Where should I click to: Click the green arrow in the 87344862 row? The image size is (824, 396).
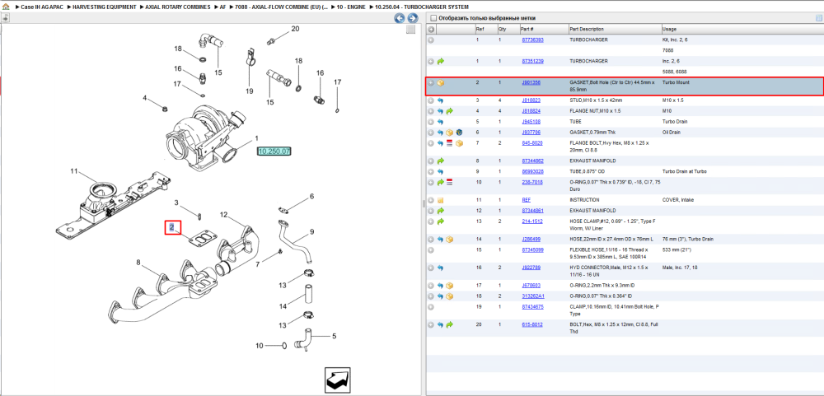pyautogui.click(x=440, y=161)
